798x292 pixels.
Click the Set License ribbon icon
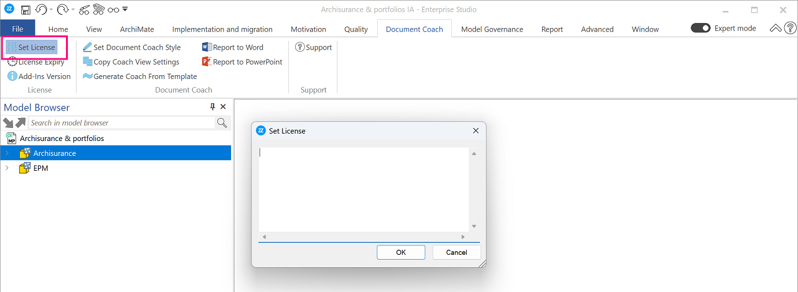(12, 47)
